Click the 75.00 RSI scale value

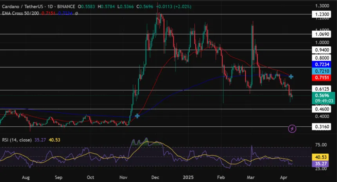(321, 145)
